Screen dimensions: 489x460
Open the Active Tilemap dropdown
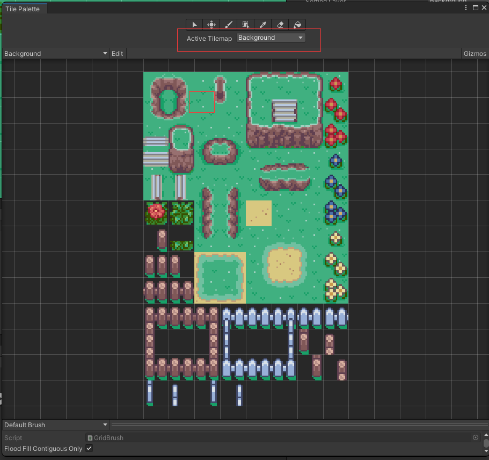coord(271,38)
